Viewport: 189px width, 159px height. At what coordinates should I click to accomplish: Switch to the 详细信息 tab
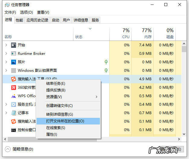(81, 20)
